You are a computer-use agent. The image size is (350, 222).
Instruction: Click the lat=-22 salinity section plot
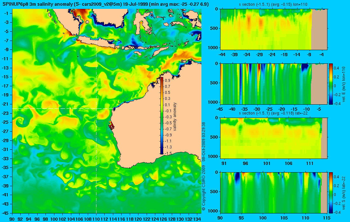pos(274,138)
